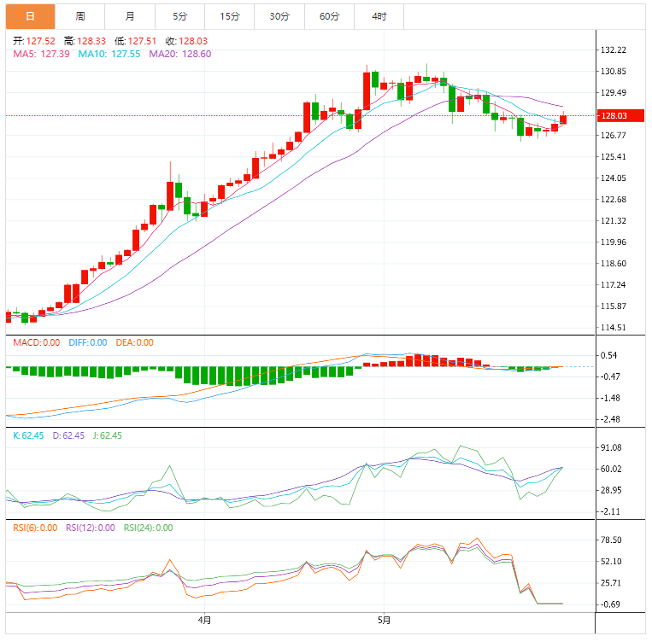Click the DEA: 0.00 label
The height and width of the screenshot is (642, 652).
(x=133, y=342)
